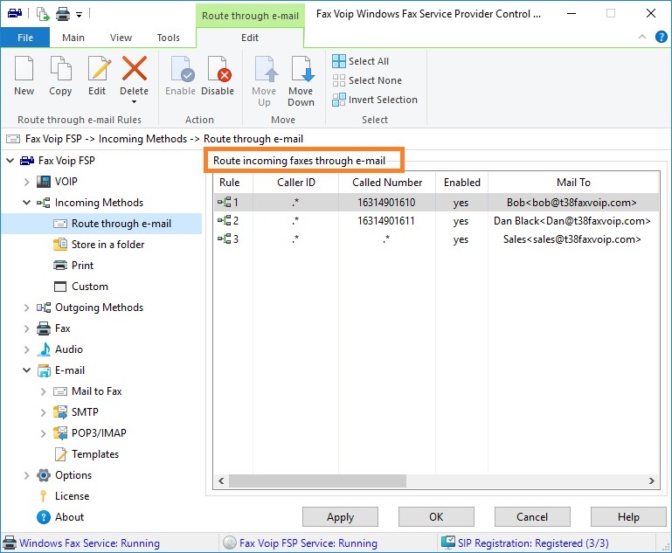Open the Delete dropdown arrow
This screenshot has height=553, width=672.
click(x=135, y=102)
